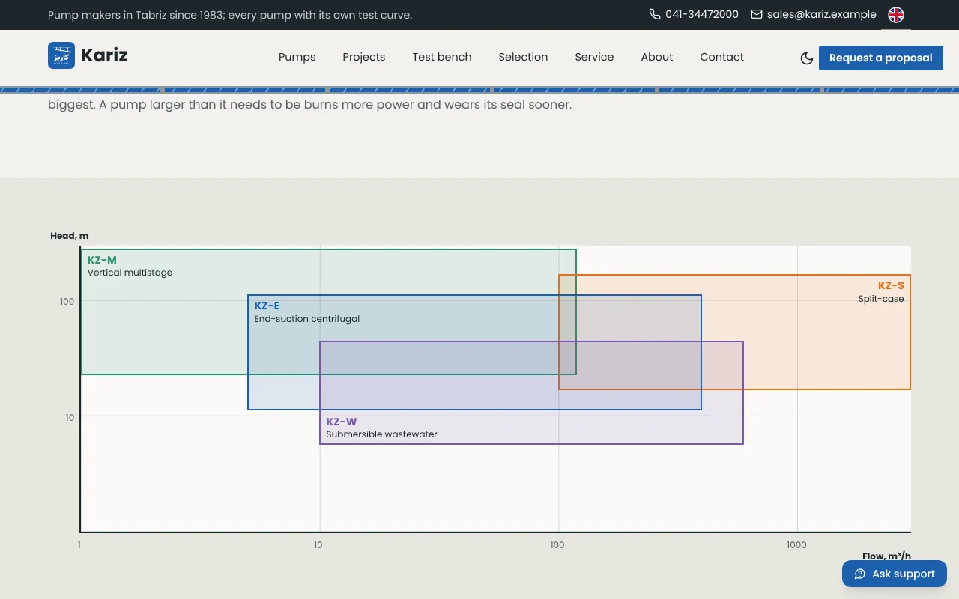Click the KZ-W Submersible wastewater label
The height and width of the screenshot is (599, 959).
[381, 428]
